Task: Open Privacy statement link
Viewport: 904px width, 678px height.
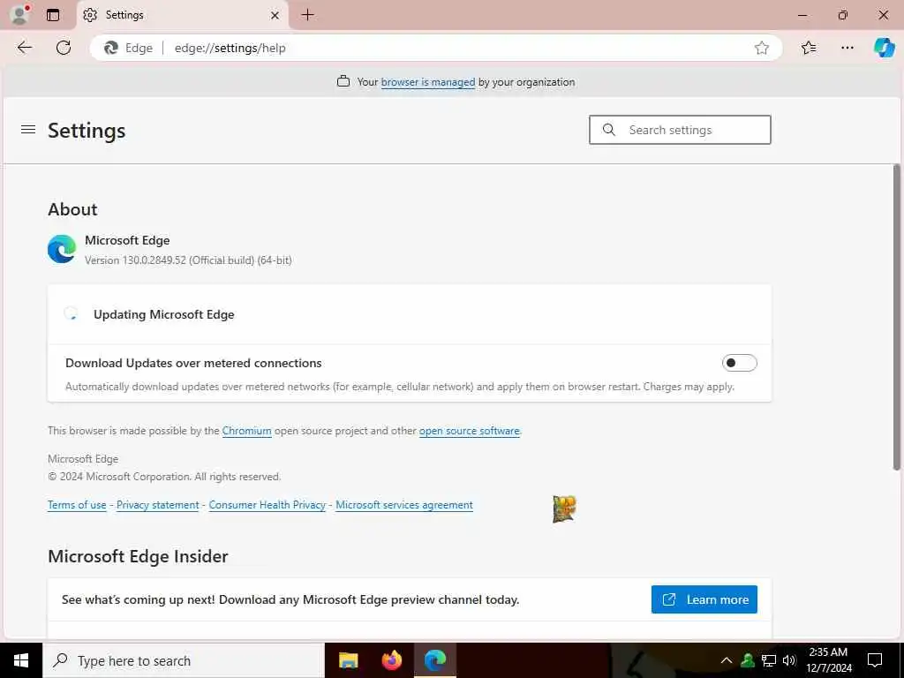Action: (157, 505)
